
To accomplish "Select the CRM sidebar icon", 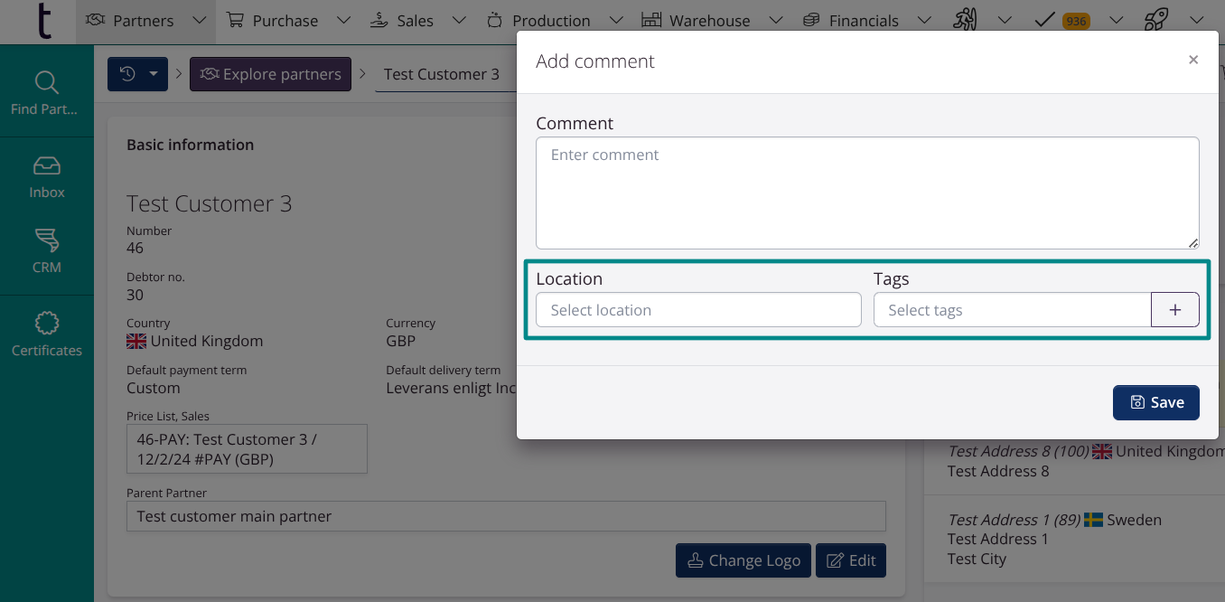I will pos(46,250).
